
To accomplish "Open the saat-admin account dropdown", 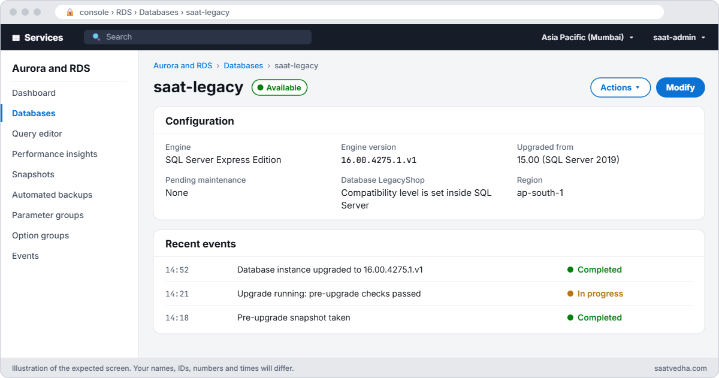I will coord(679,37).
